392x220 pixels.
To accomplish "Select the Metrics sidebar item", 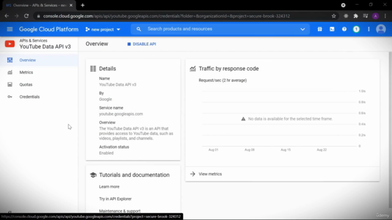I will (39, 72).
